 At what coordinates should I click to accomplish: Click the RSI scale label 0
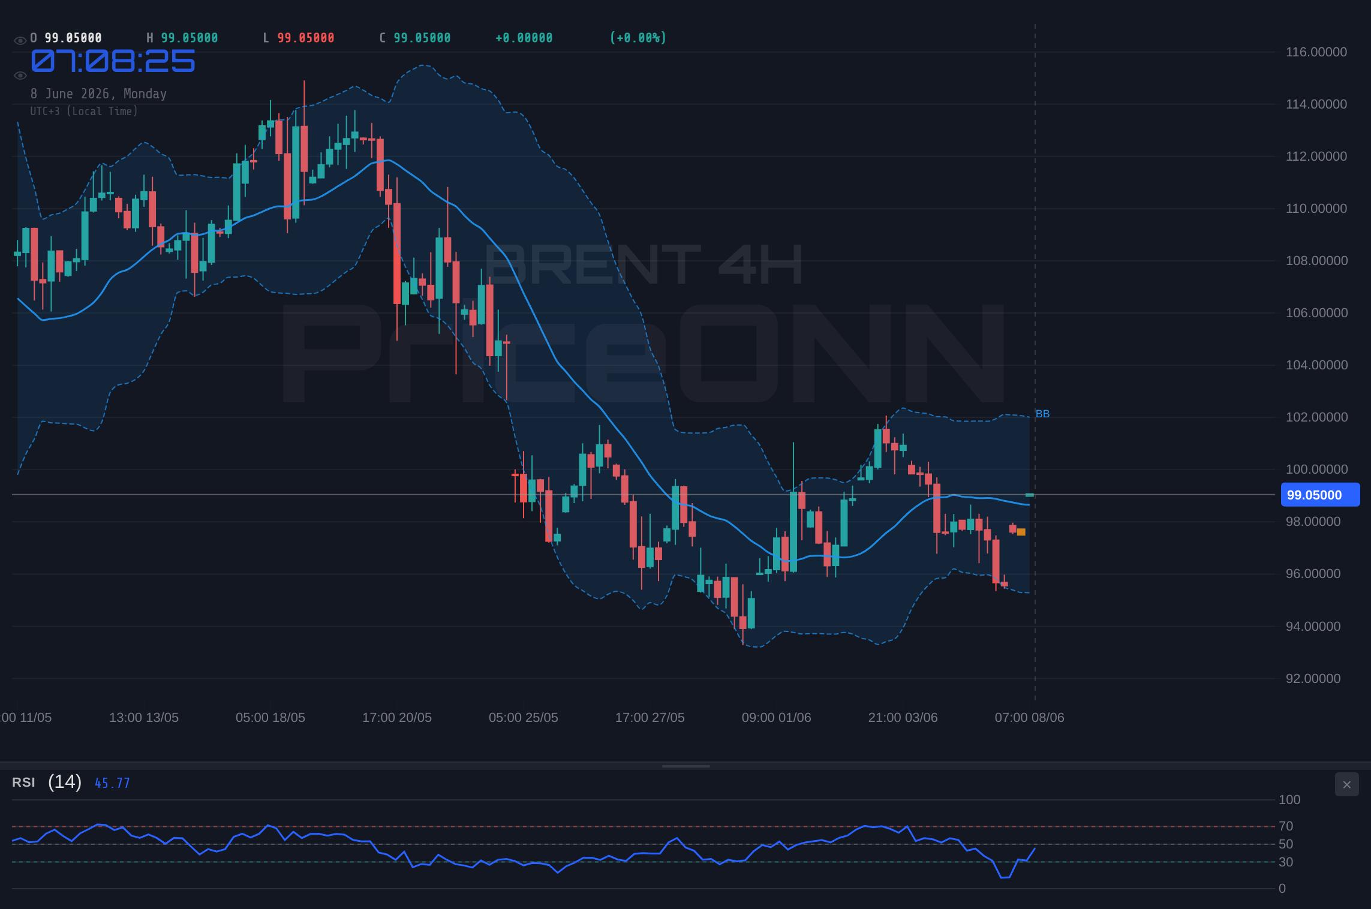click(1282, 889)
